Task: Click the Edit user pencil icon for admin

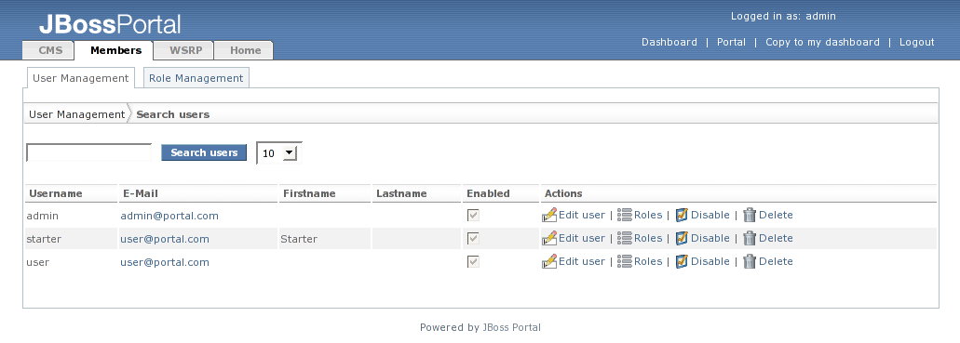Action: point(549,216)
